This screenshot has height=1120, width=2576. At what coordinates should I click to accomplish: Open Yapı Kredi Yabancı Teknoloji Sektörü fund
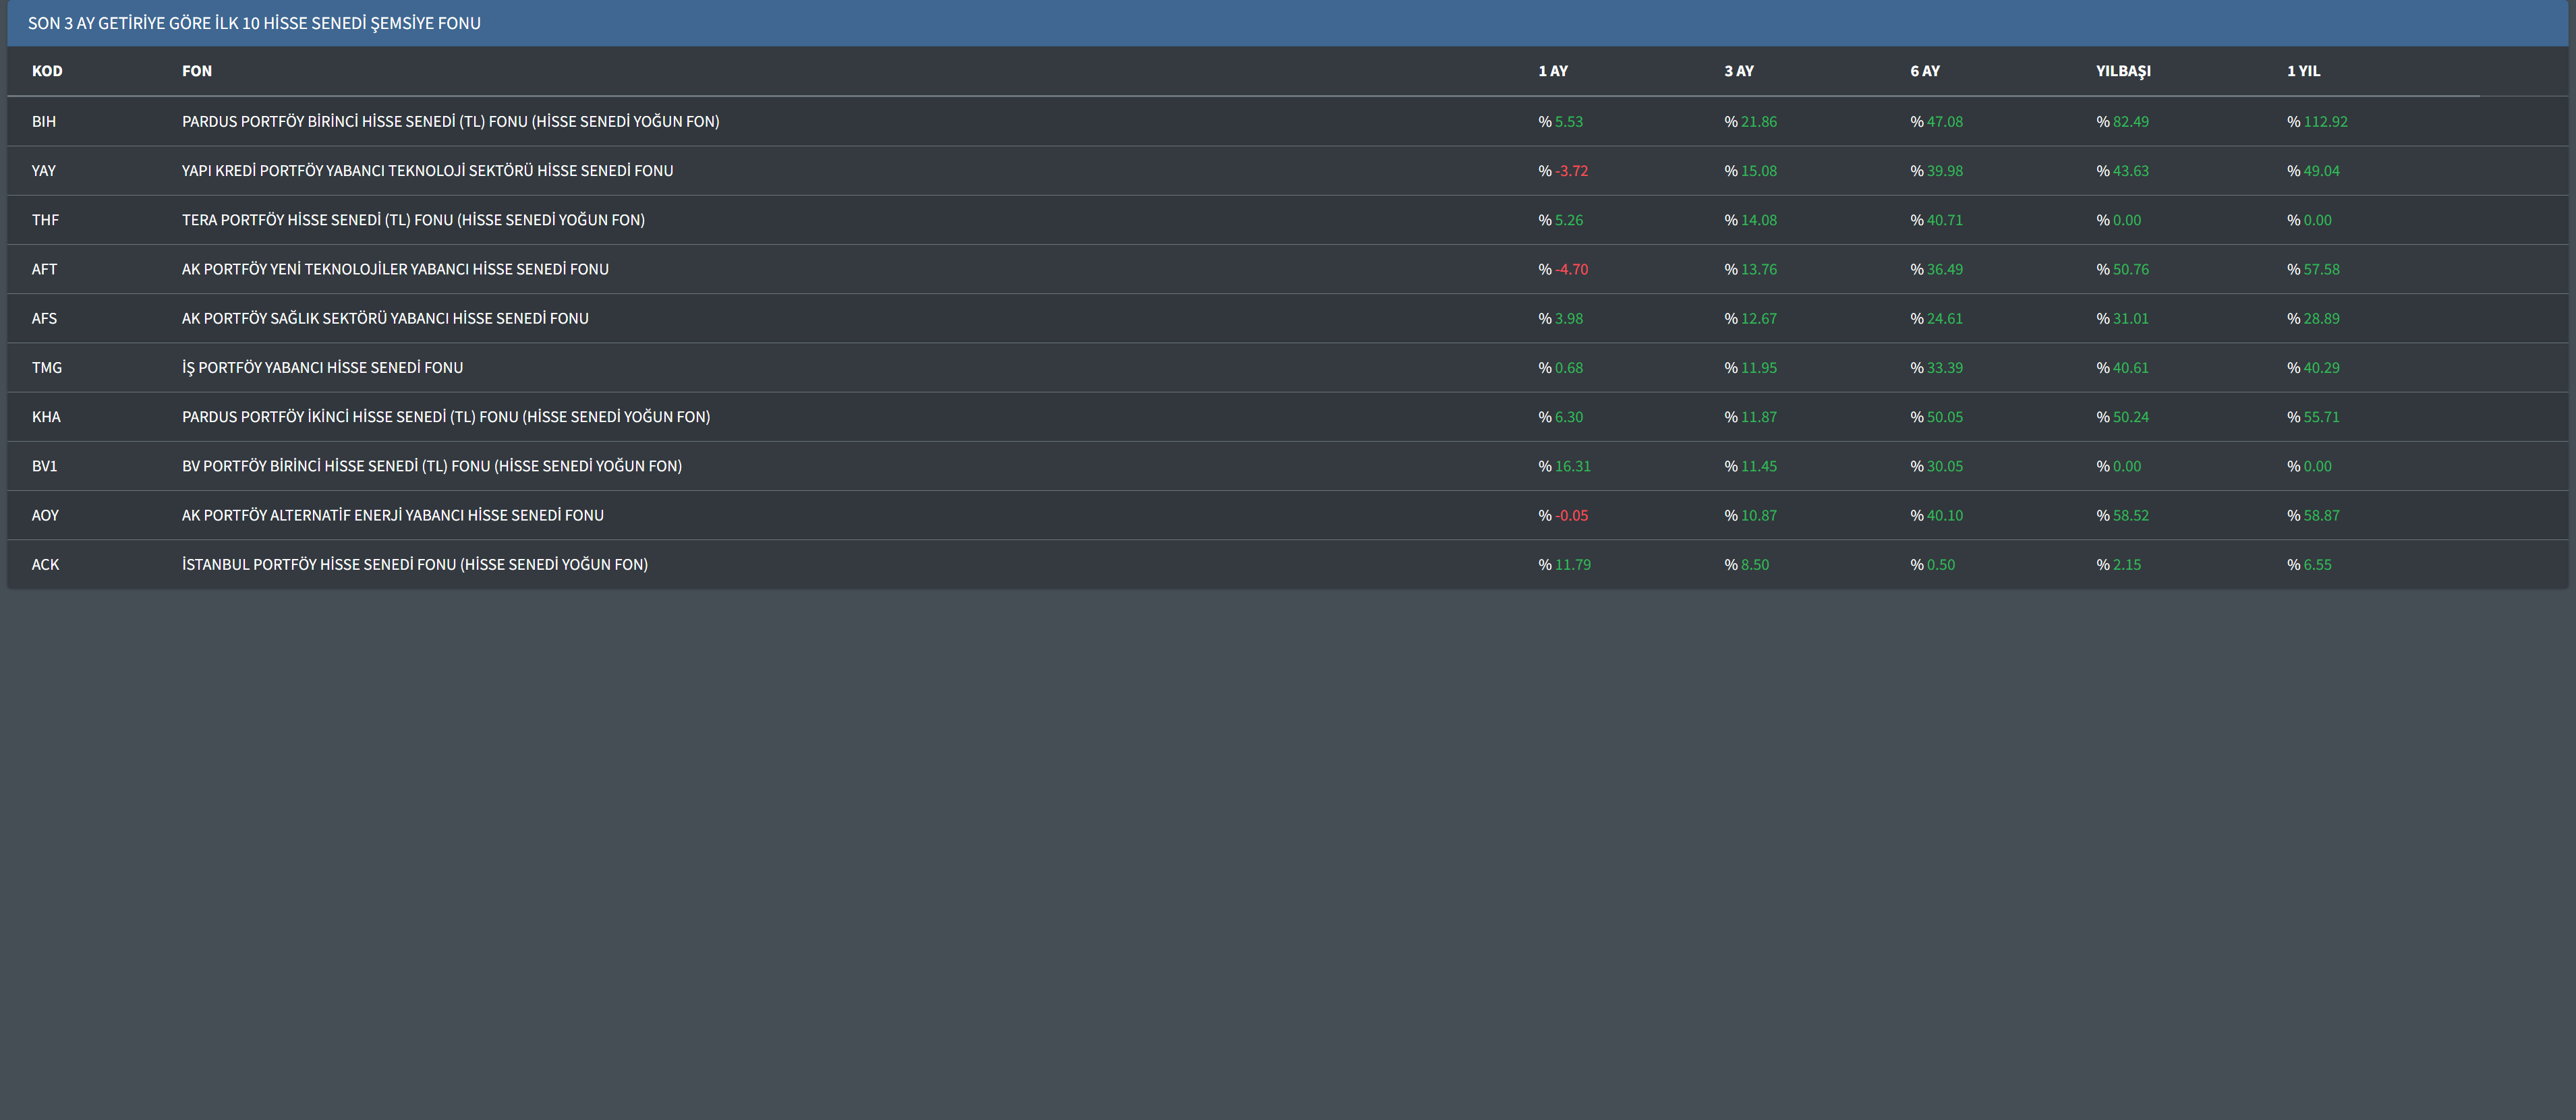(427, 170)
